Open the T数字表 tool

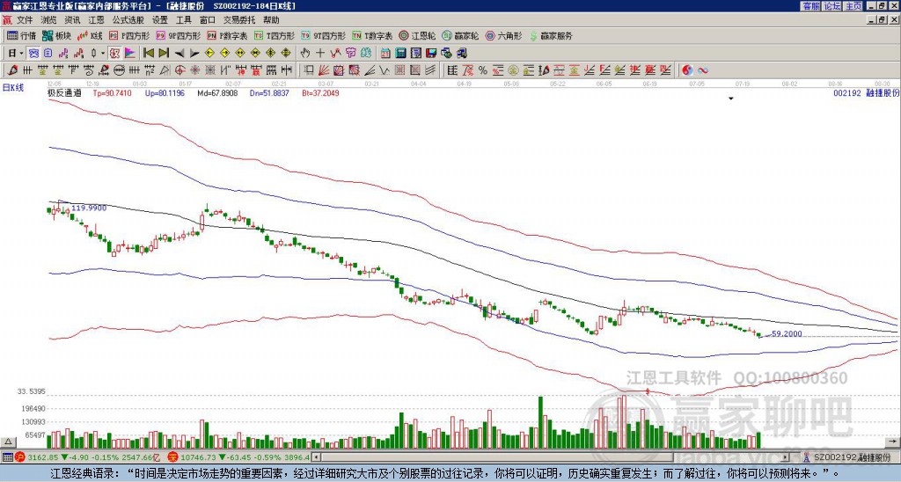pos(372,35)
